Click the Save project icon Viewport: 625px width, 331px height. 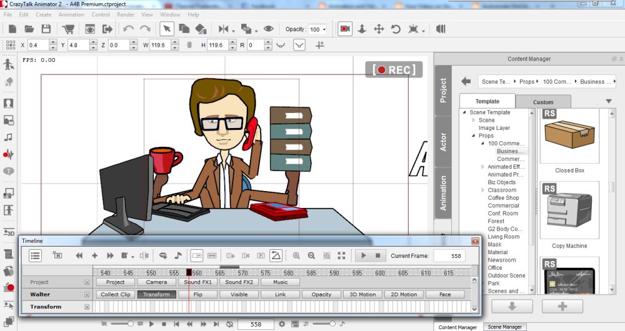click(x=46, y=29)
